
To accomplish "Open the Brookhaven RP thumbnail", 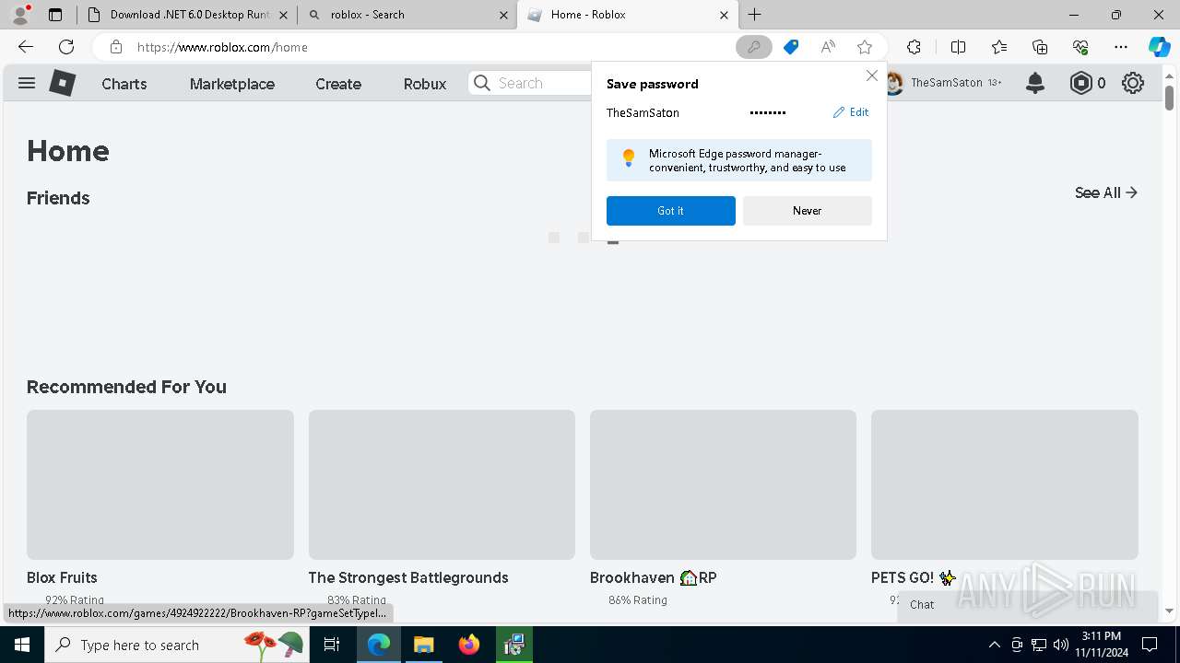I will (x=723, y=484).
